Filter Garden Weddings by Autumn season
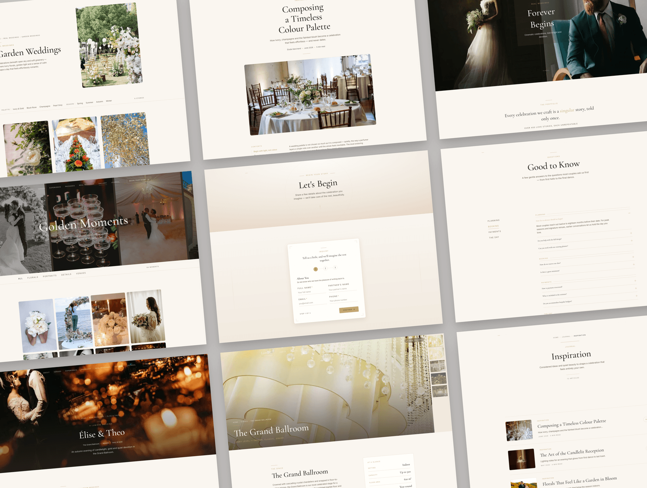Viewport: 647px width, 488px height. tap(100, 102)
